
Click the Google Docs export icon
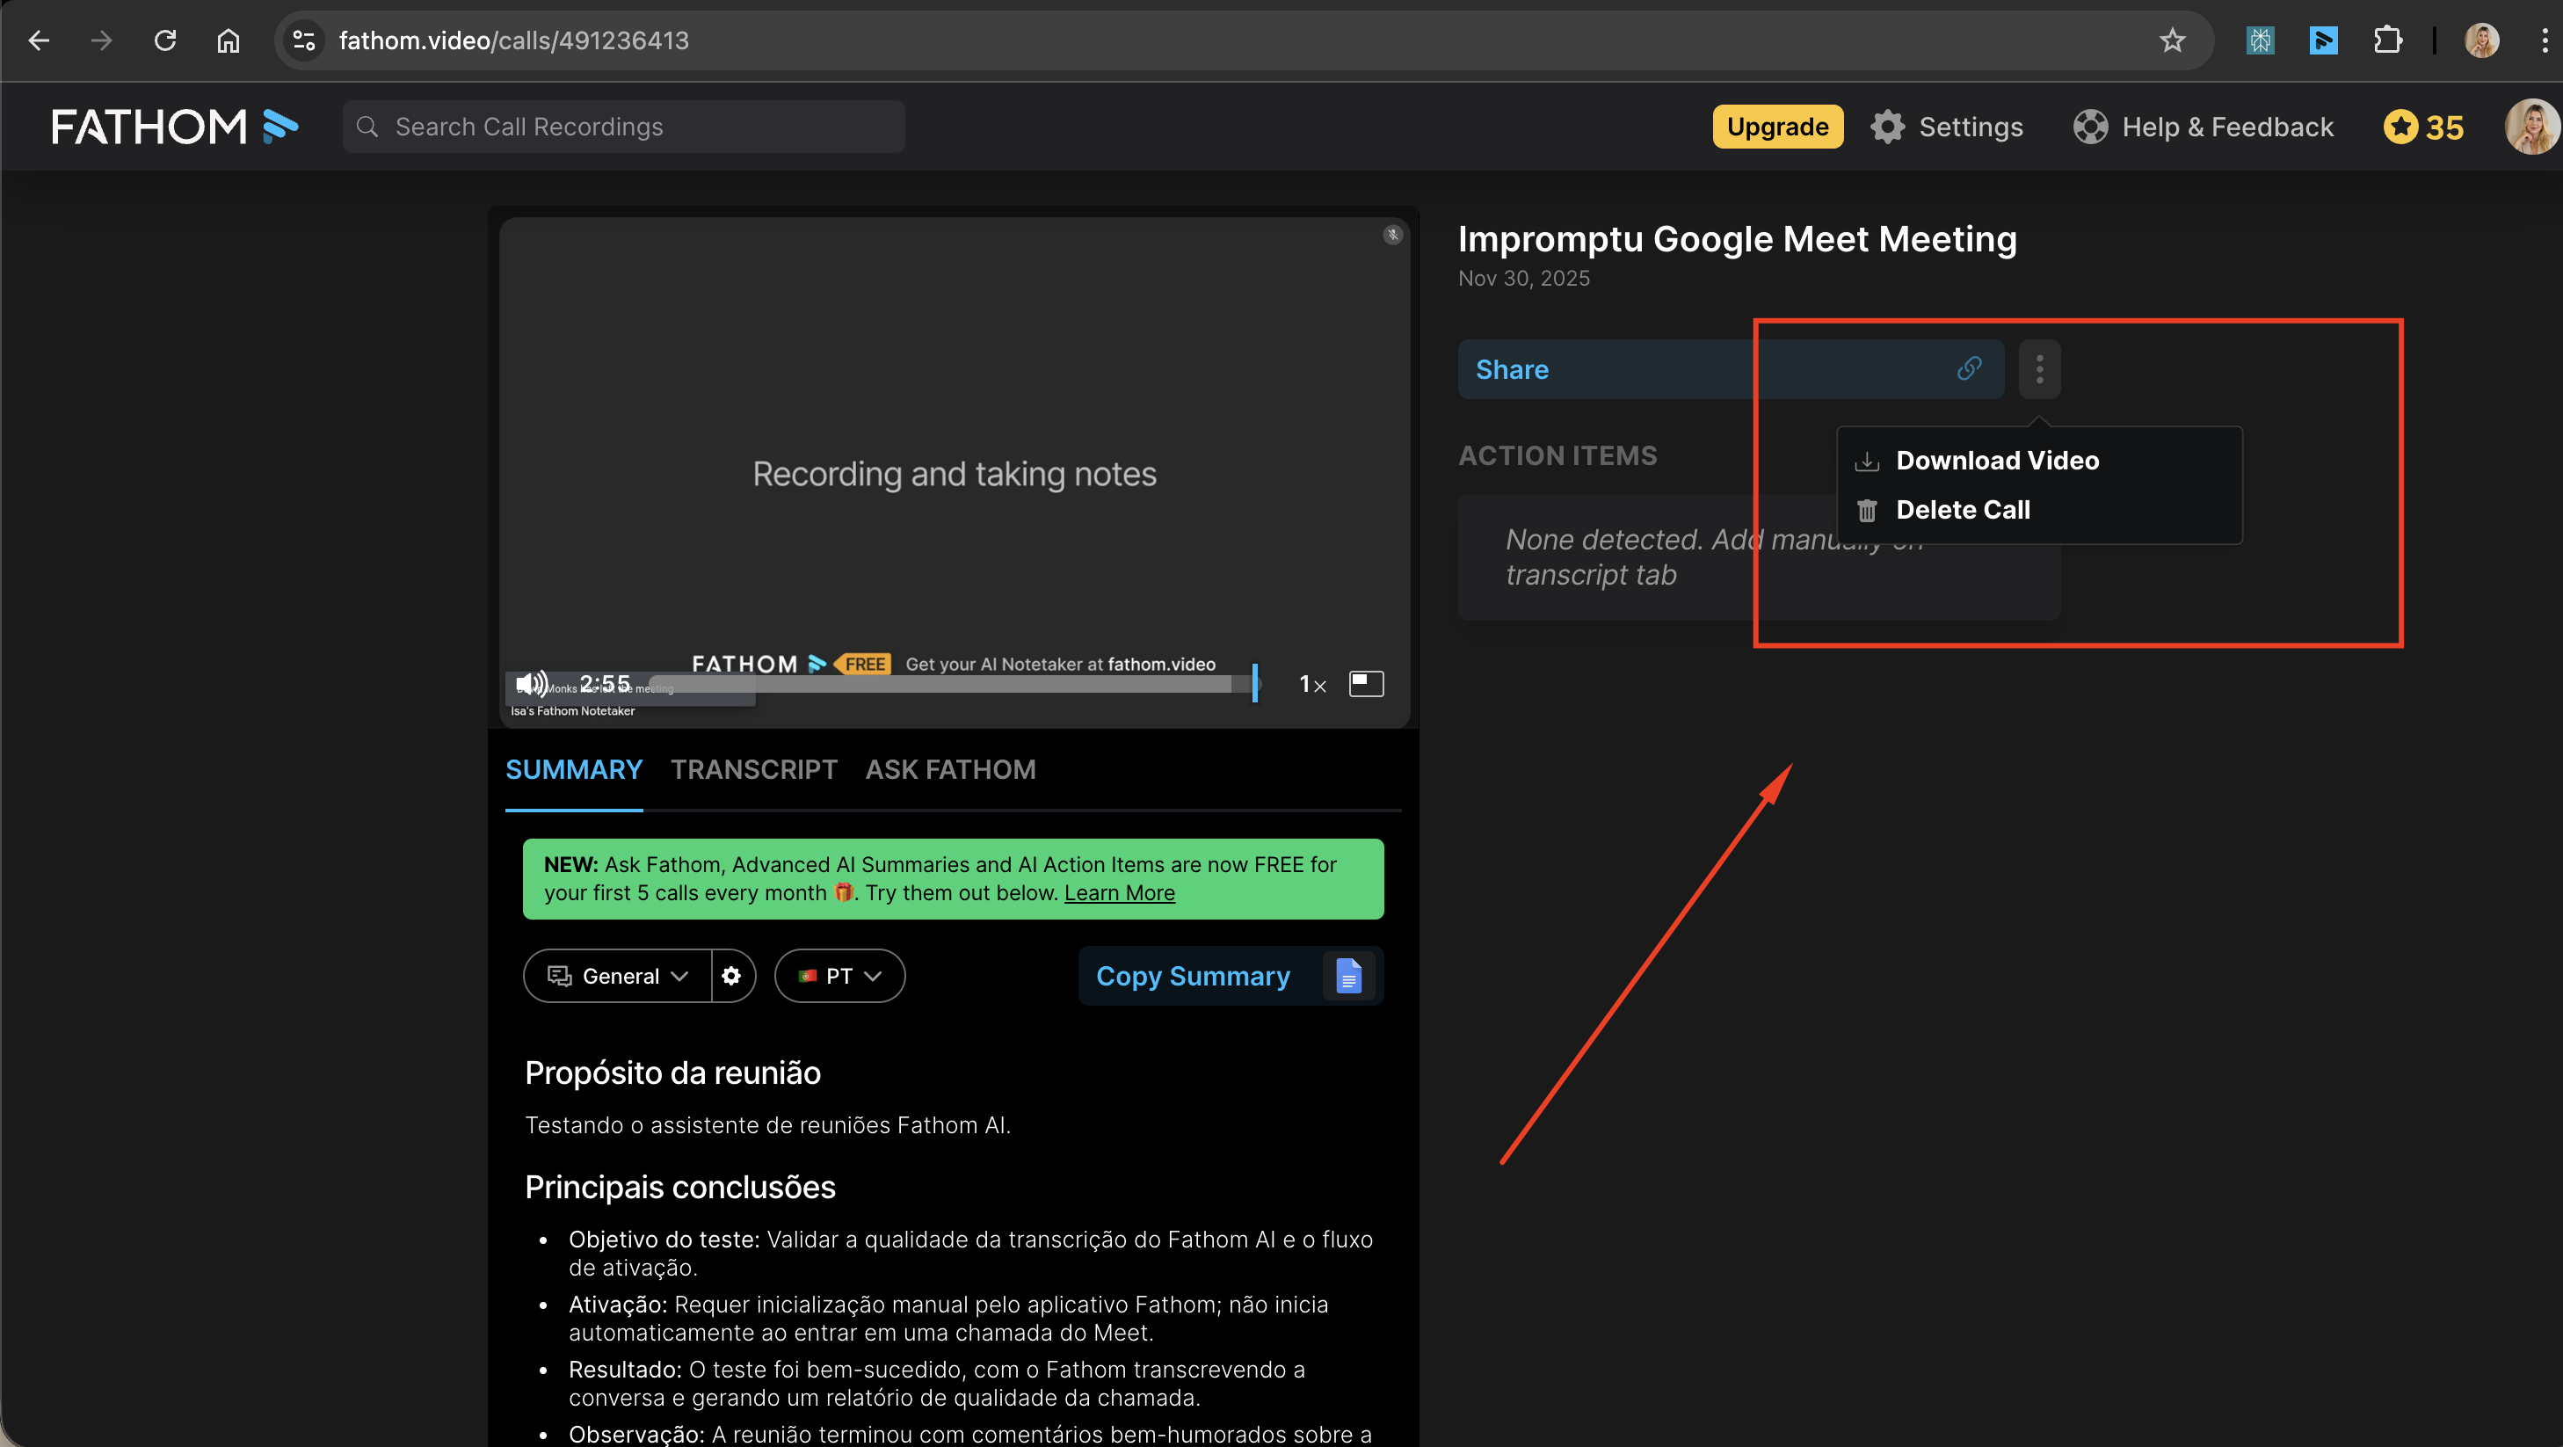click(1347, 975)
